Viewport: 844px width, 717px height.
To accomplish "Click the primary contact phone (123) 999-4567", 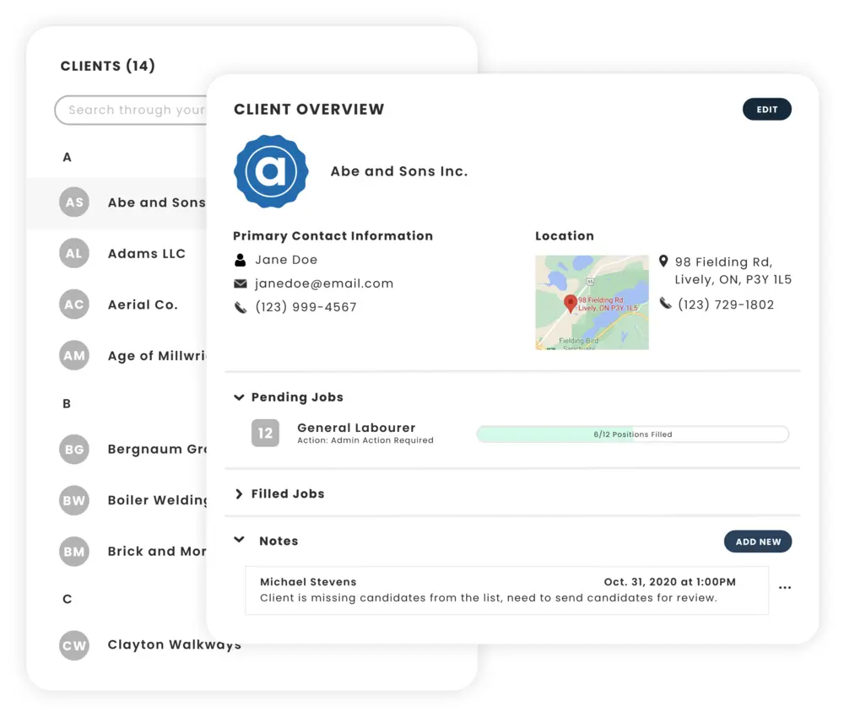I will click(x=306, y=307).
